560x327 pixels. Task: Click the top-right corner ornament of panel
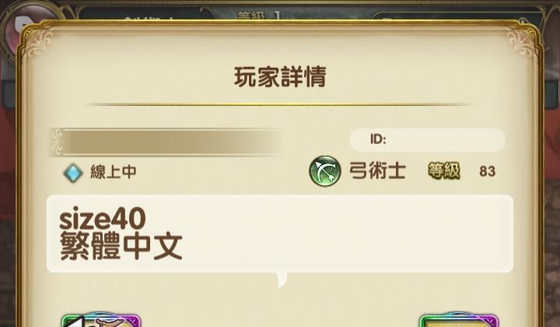tap(520, 43)
